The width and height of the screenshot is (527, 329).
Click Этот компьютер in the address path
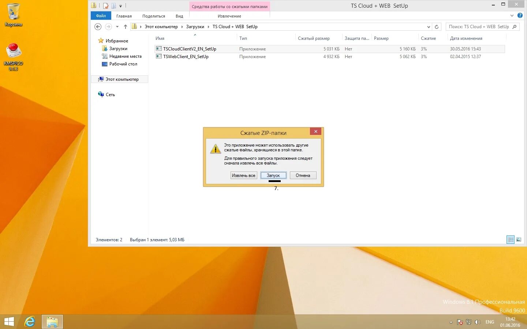point(161,27)
